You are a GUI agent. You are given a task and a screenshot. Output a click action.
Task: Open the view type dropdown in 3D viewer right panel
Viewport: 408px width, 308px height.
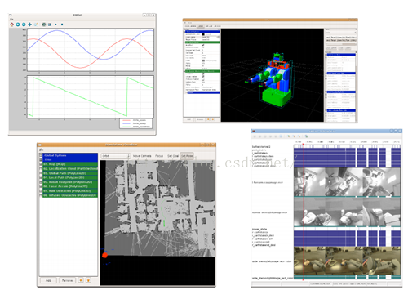point(341,33)
